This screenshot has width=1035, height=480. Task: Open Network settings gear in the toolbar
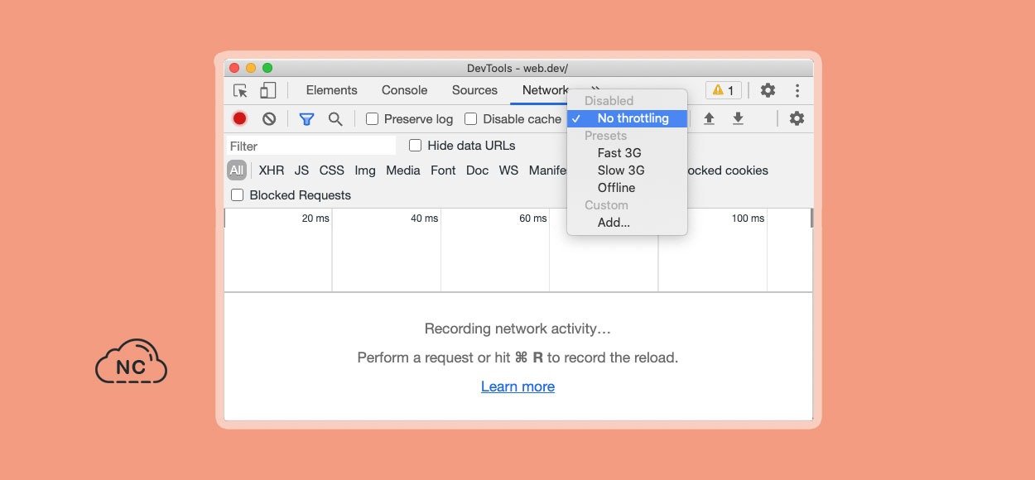click(x=797, y=118)
